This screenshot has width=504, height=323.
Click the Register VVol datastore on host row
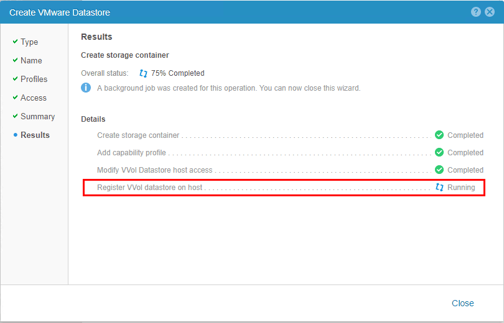click(x=149, y=188)
